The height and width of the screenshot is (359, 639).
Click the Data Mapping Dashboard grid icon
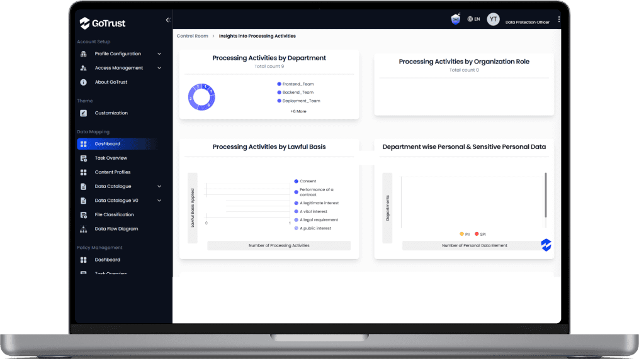84,144
